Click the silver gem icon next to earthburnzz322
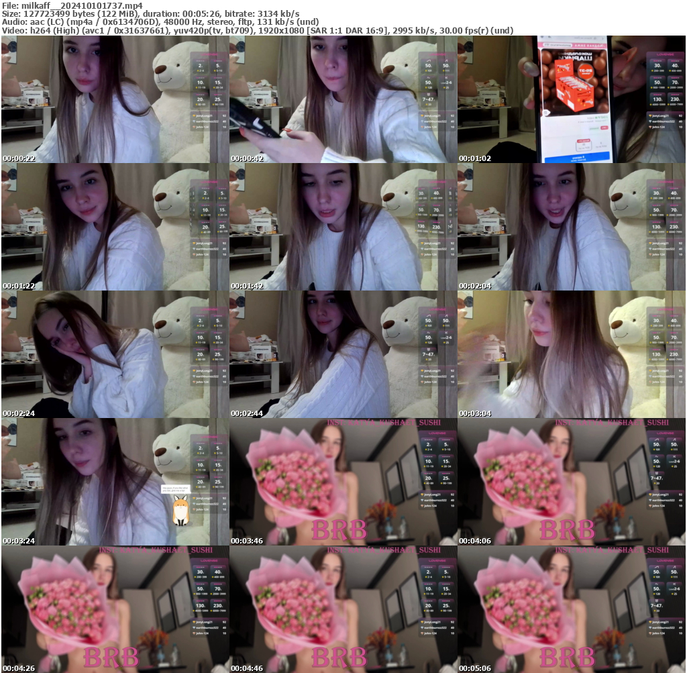The width and height of the screenshot is (687, 673). pos(650,121)
